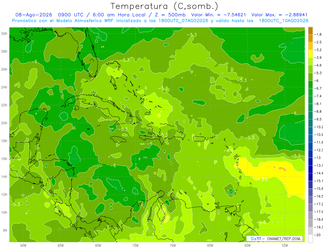Click the 28N latitude axis label
Screen dimensions: 323x249
coord(4,51)
